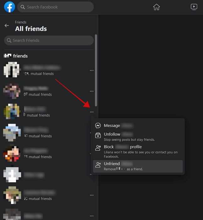Open the fifth friend's profile picture

point(12,153)
